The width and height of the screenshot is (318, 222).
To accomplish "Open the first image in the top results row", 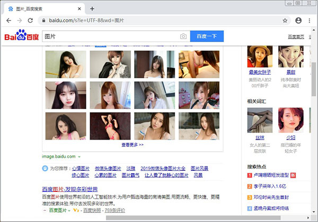I will pos(66,64).
